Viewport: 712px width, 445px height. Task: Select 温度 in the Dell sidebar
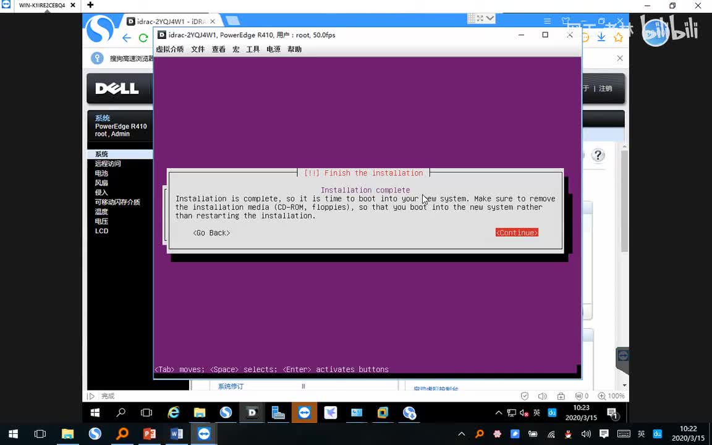[102, 211]
